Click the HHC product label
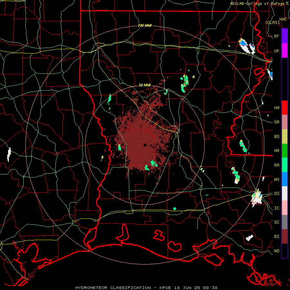 [x=283, y=19]
